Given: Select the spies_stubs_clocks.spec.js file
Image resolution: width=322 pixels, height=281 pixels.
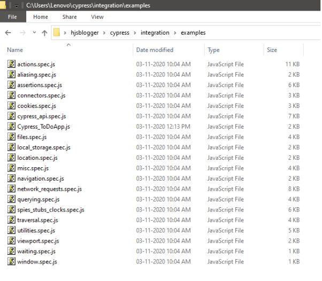Looking at the screenshot, I should tap(50, 210).
